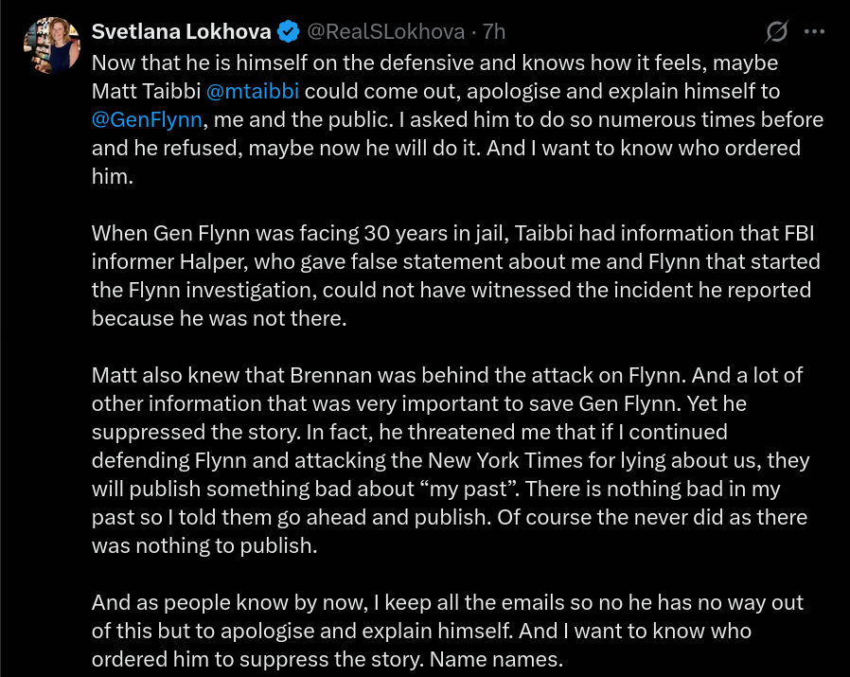
Task: Open Svetlana Lokhova's profile picture
Action: (x=52, y=45)
